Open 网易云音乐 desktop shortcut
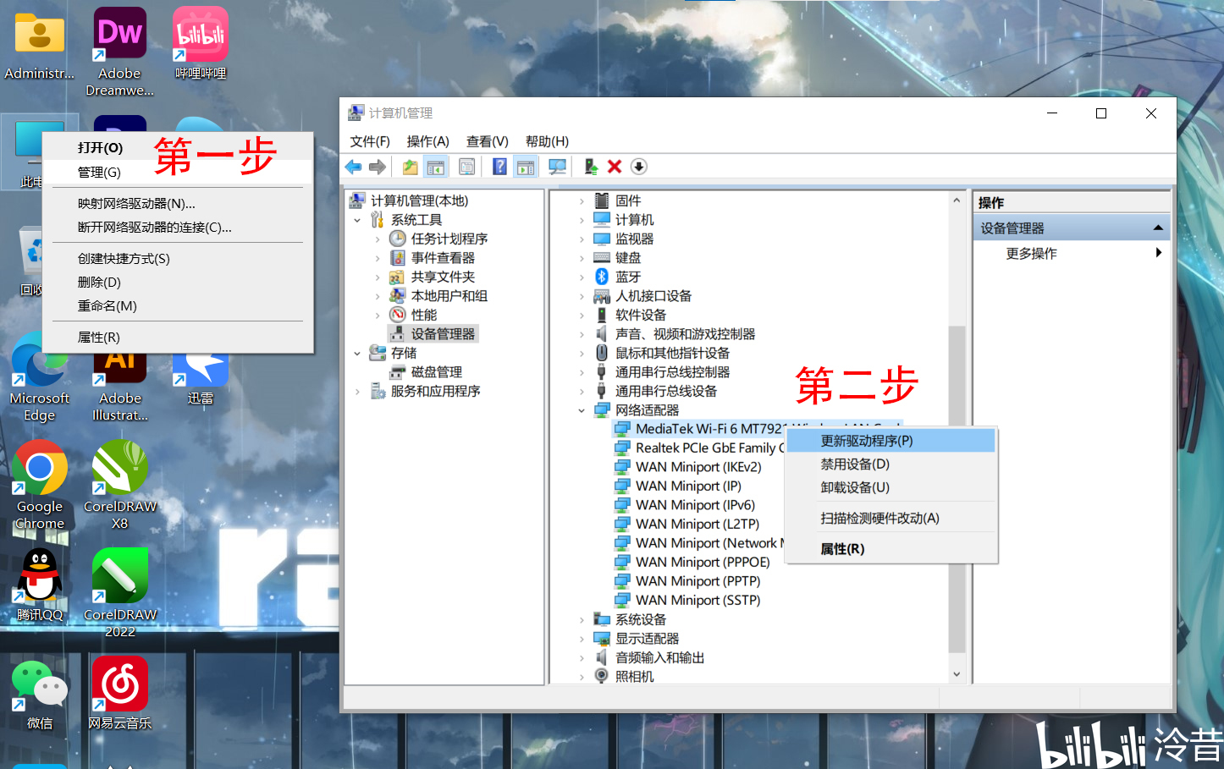 point(119,694)
